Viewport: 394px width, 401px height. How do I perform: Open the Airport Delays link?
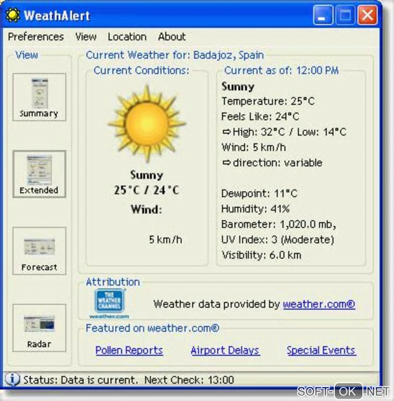pos(225,350)
